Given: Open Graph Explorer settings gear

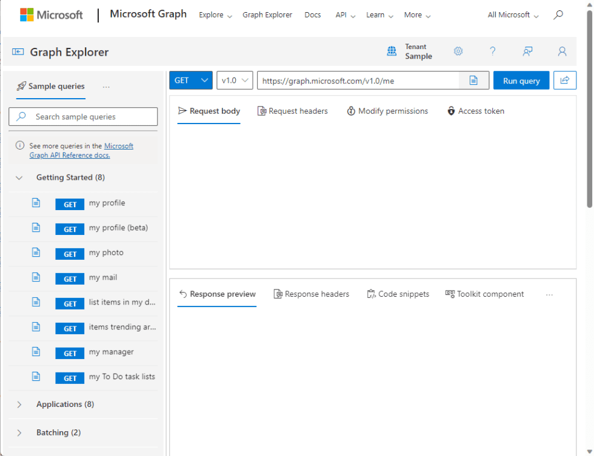Looking at the screenshot, I should click(x=458, y=51).
